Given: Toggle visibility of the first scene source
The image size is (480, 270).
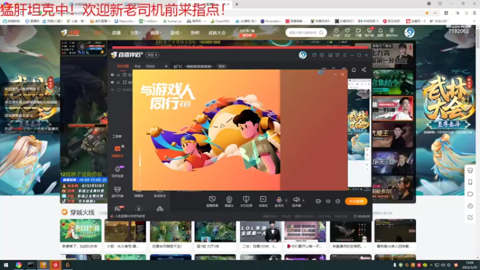Looking at the screenshot, I should [112, 74].
